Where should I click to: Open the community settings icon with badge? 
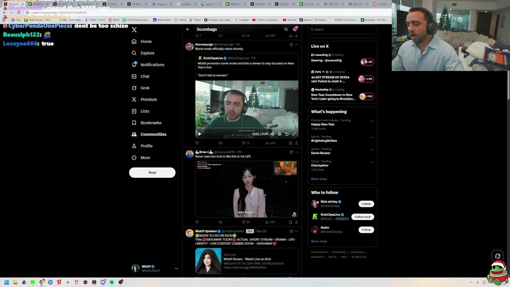click(295, 29)
